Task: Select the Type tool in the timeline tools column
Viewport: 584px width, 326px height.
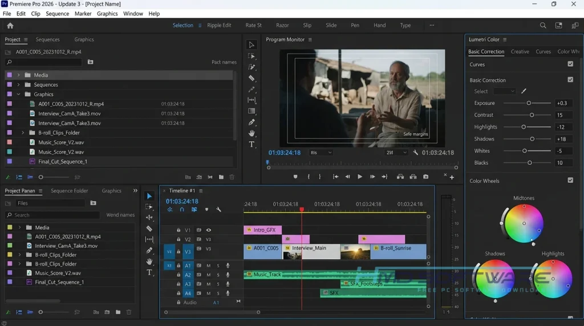Action: [x=149, y=272]
